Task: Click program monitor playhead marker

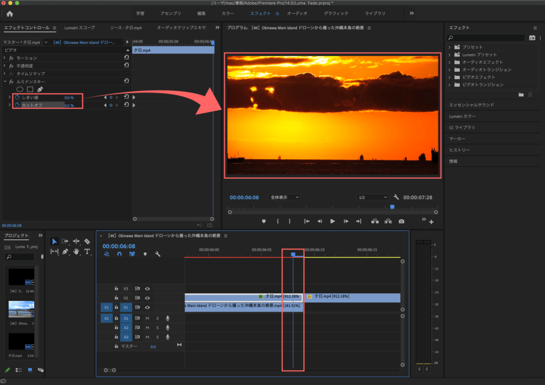Action: [x=392, y=207]
